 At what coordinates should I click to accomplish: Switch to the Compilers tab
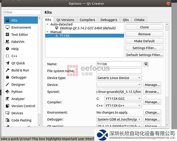tap(87, 20)
